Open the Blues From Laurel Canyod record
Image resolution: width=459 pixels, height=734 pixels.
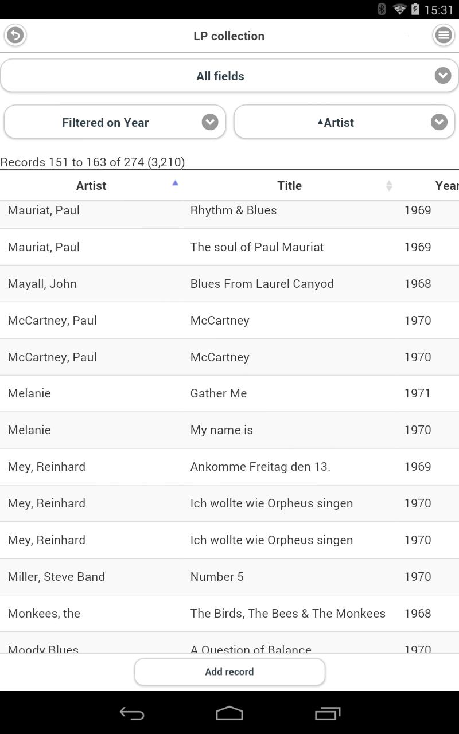tap(262, 284)
